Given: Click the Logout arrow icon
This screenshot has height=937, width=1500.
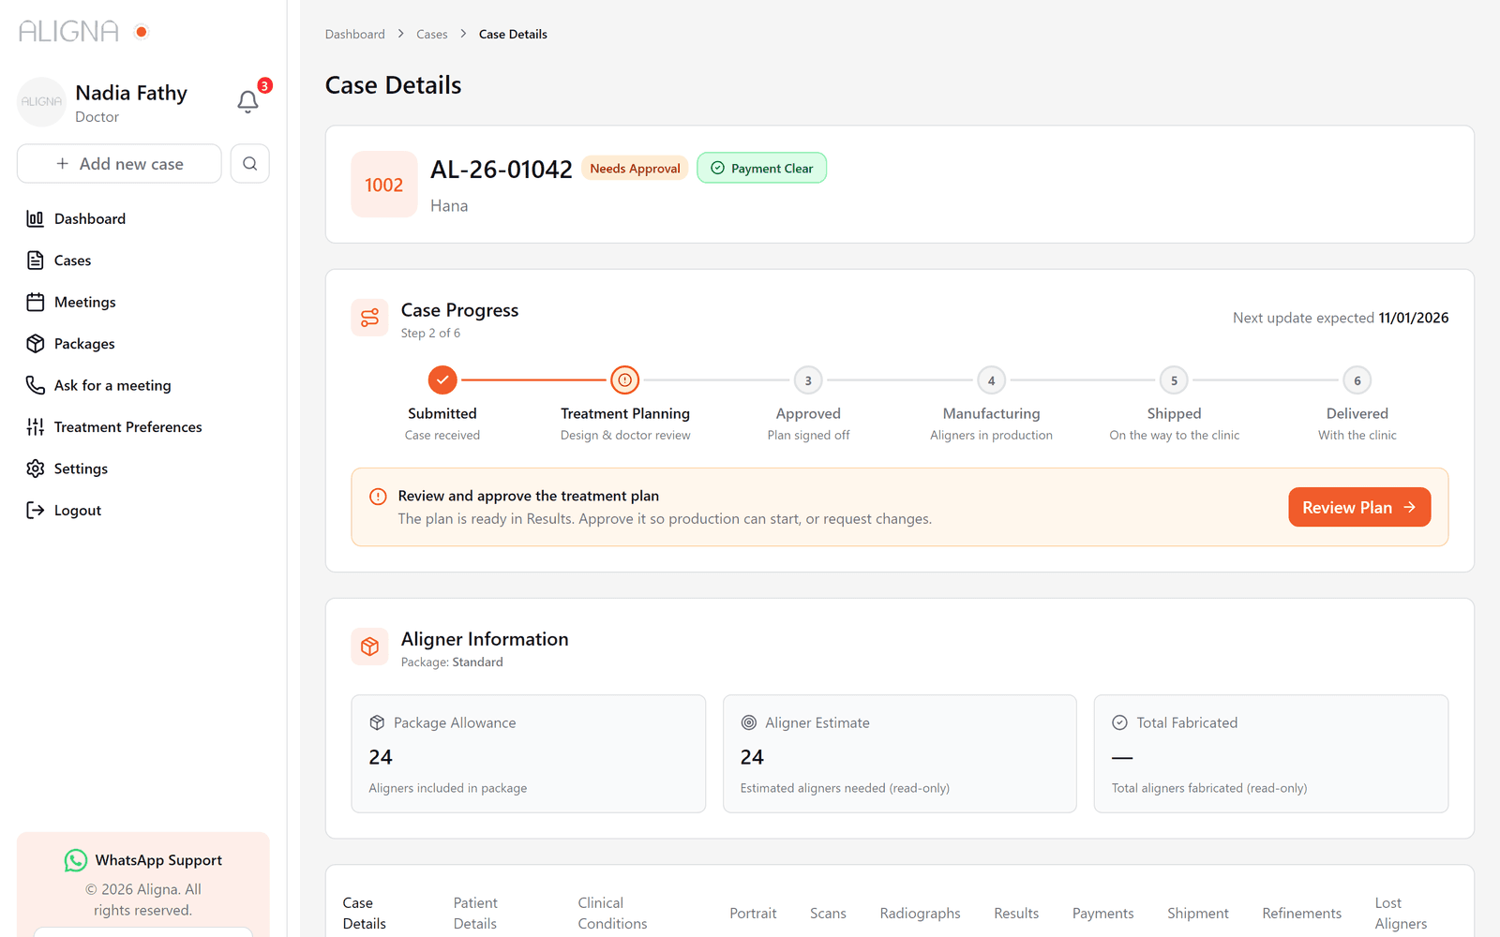Looking at the screenshot, I should [x=36, y=511].
